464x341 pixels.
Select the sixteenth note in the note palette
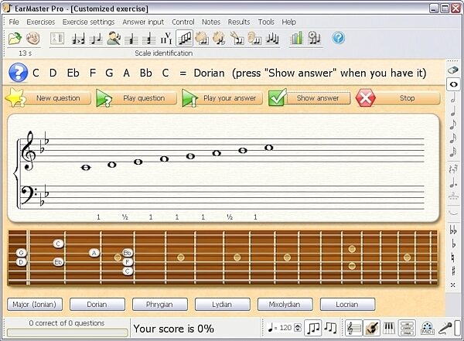[x=453, y=138]
